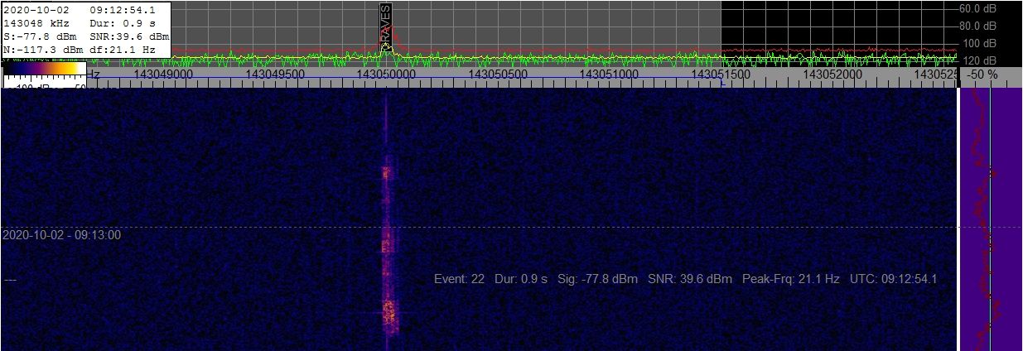Click the 143051000 frequency axis label
Image resolution: width=1023 pixels, height=351 pixels.
pos(610,75)
